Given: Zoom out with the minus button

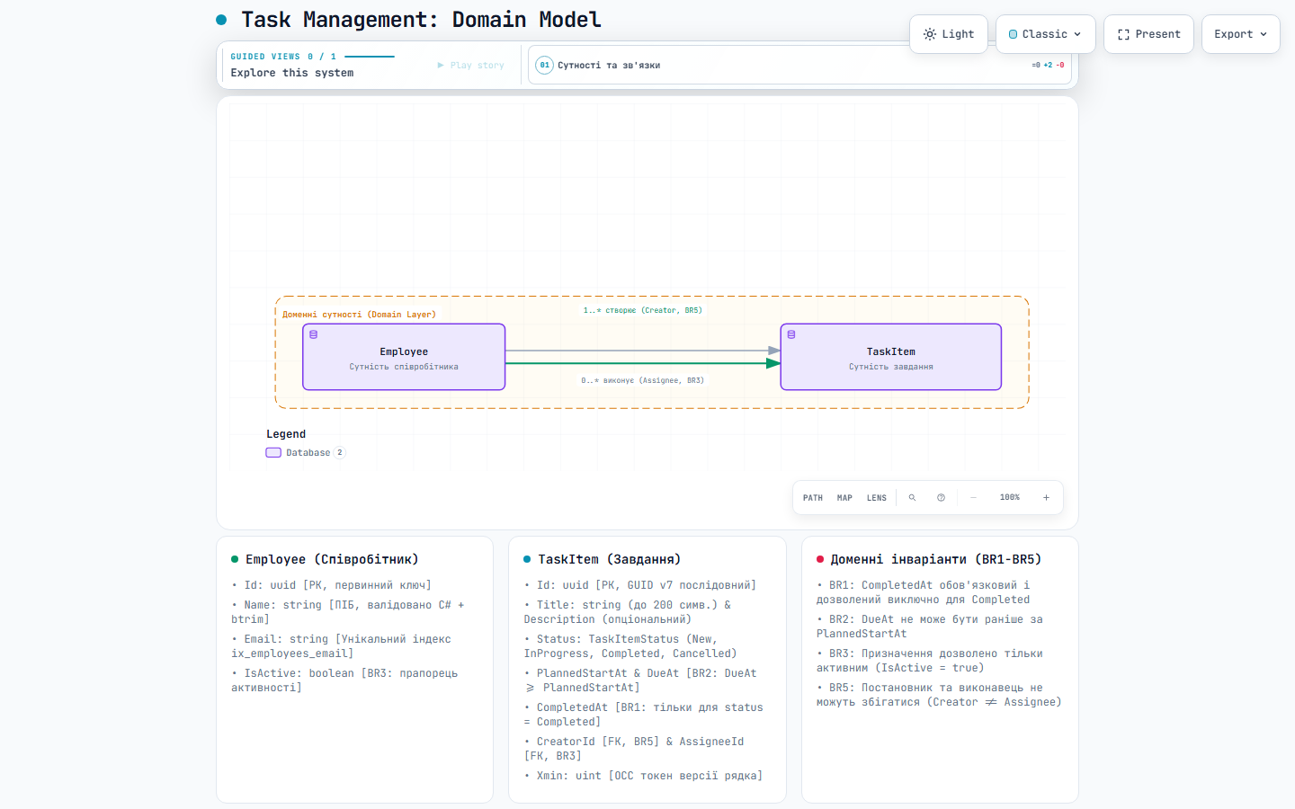Looking at the screenshot, I should [973, 498].
